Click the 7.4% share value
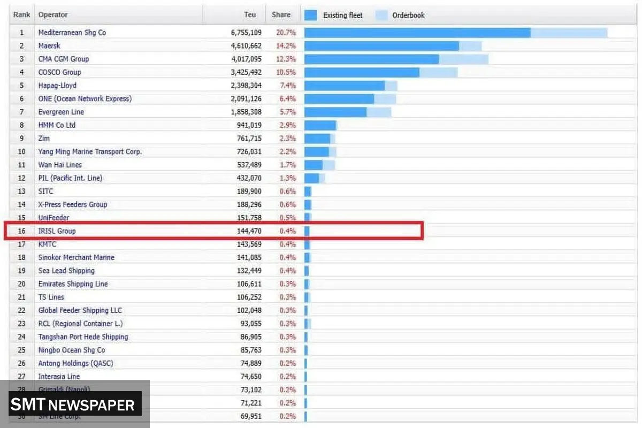The image size is (642, 428). [288, 86]
